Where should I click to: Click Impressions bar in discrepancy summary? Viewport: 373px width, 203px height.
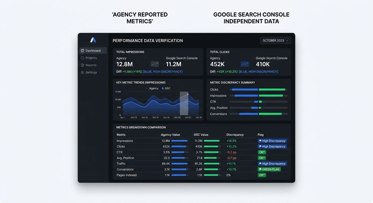click(x=258, y=96)
